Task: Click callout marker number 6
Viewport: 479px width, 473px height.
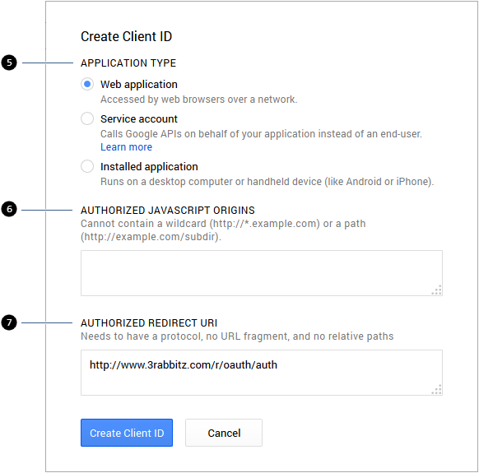Action: coord(9,209)
